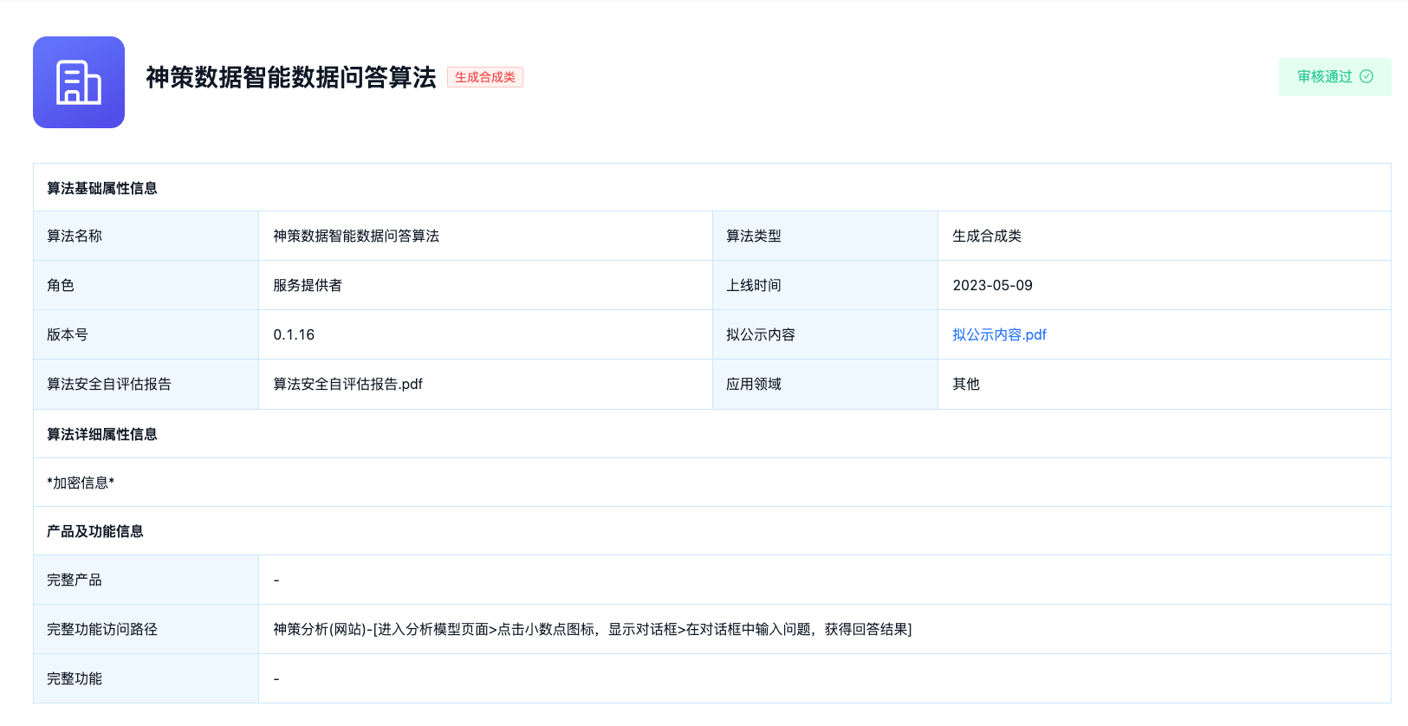Click the red 生成合成类 tag

485,77
